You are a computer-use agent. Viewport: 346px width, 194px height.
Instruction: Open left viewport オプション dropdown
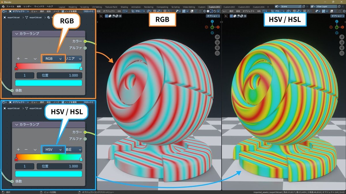click(x=213, y=16)
